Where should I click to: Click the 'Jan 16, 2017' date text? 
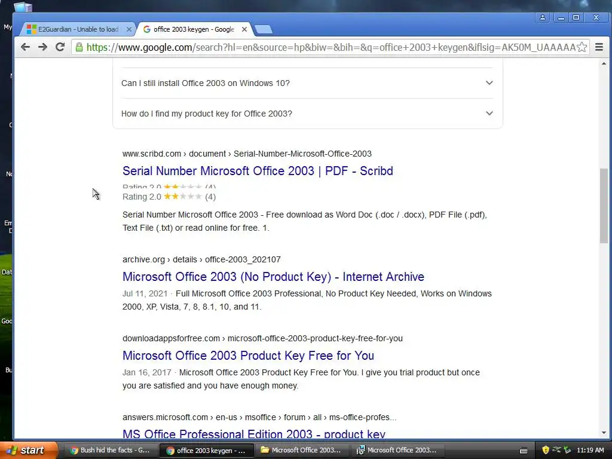pyautogui.click(x=147, y=372)
